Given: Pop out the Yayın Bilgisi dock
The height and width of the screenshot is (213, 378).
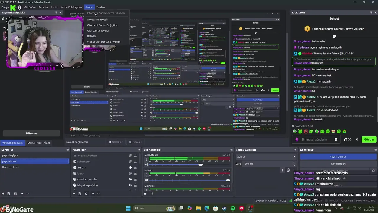Looking at the screenshot, I should click(x=56, y=12).
